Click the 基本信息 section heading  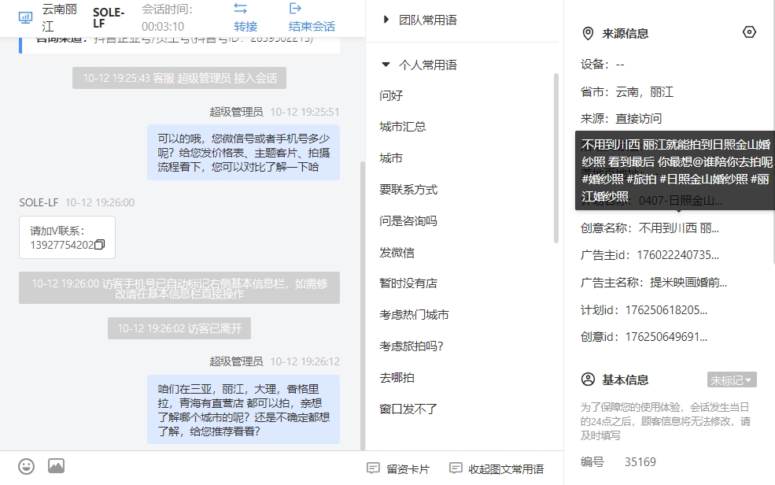pos(626,379)
